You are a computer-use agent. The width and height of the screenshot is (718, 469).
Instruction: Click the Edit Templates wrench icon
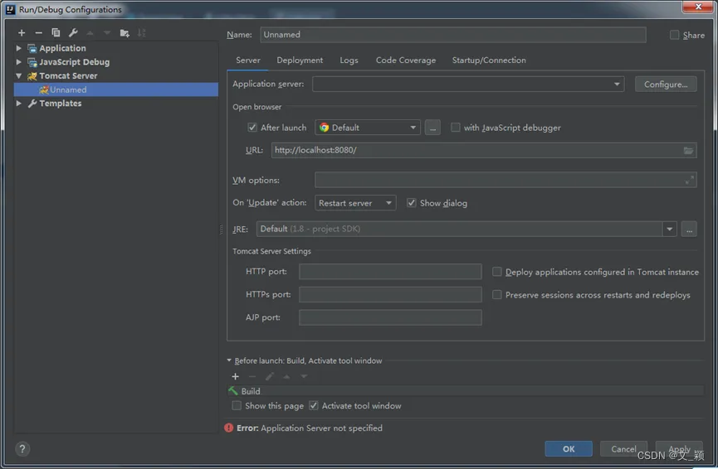point(73,33)
